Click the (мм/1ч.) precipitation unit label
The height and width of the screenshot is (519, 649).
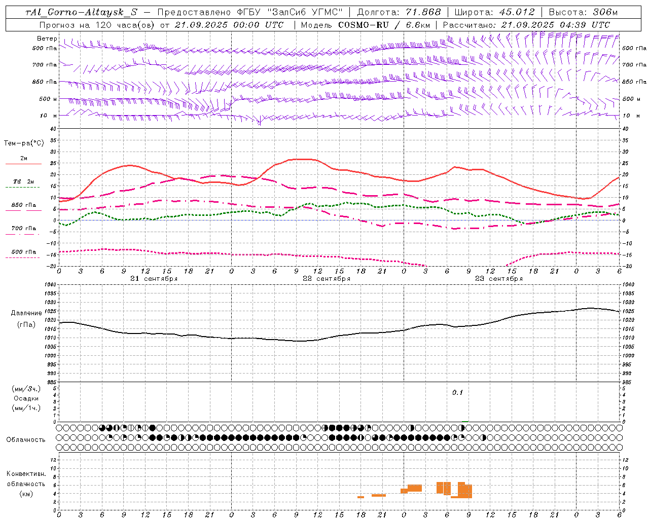(x=26, y=408)
